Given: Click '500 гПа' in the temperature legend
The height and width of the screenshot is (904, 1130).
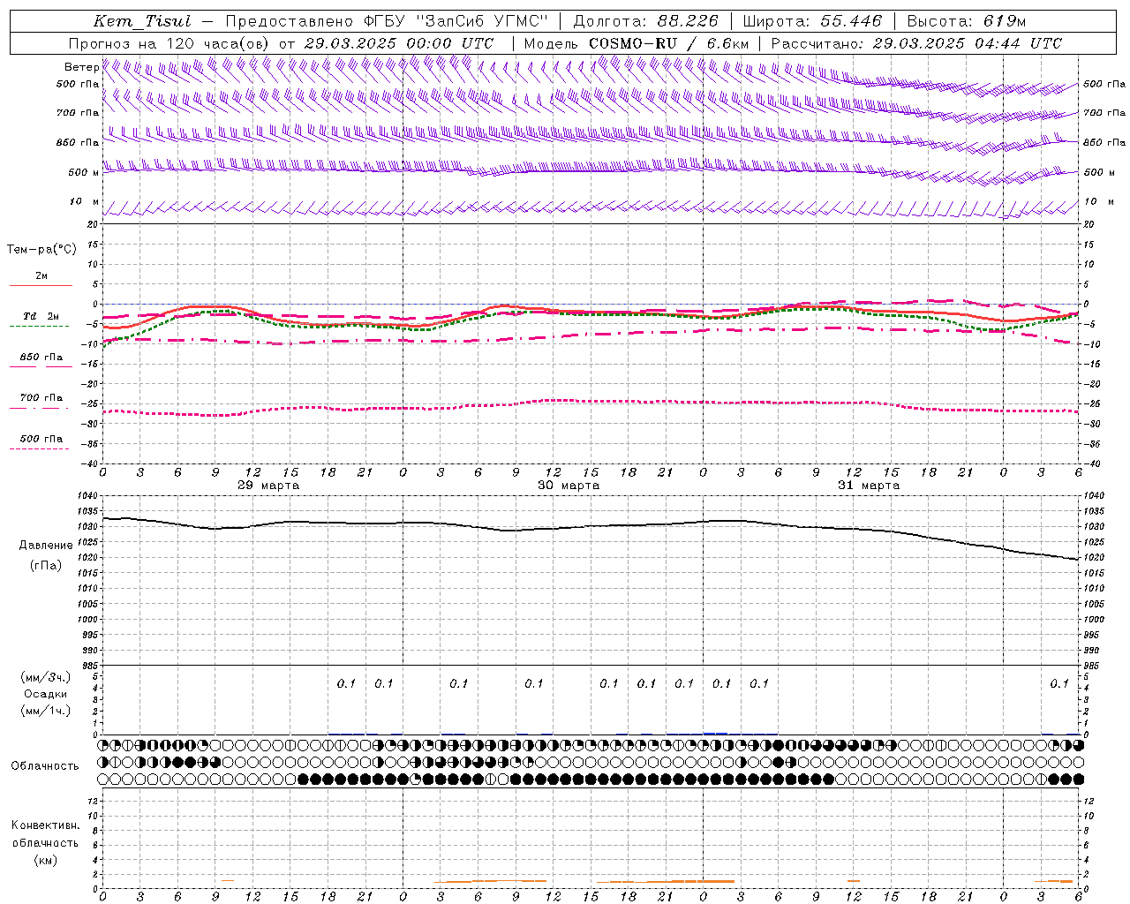Looking at the screenshot, I should pyautogui.click(x=41, y=439).
